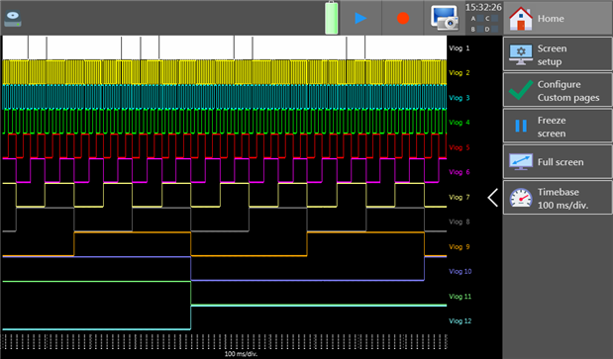
Task: Open Screen setup
Action: [x=558, y=54]
